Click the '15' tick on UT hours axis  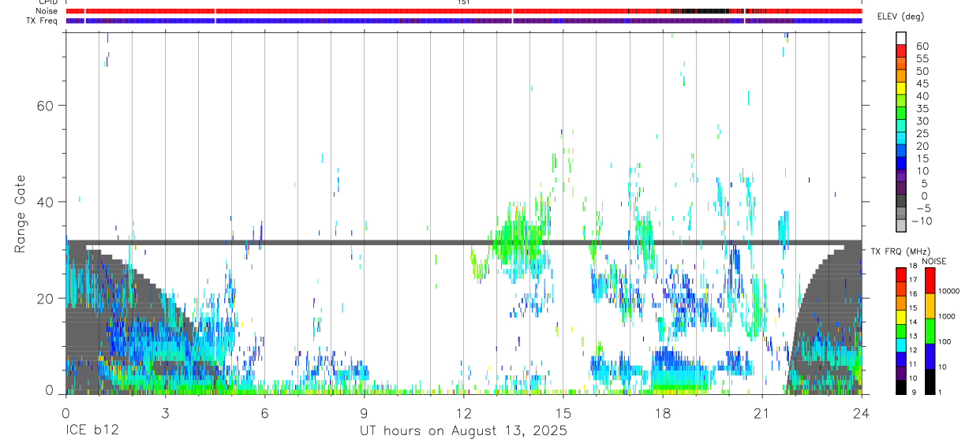[563, 413]
